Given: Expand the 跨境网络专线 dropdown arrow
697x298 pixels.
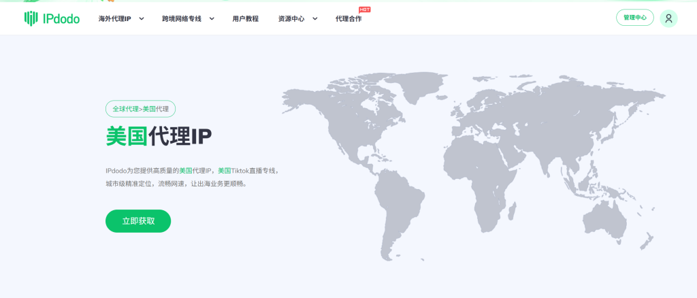Looking at the screenshot, I should [x=212, y=18].
